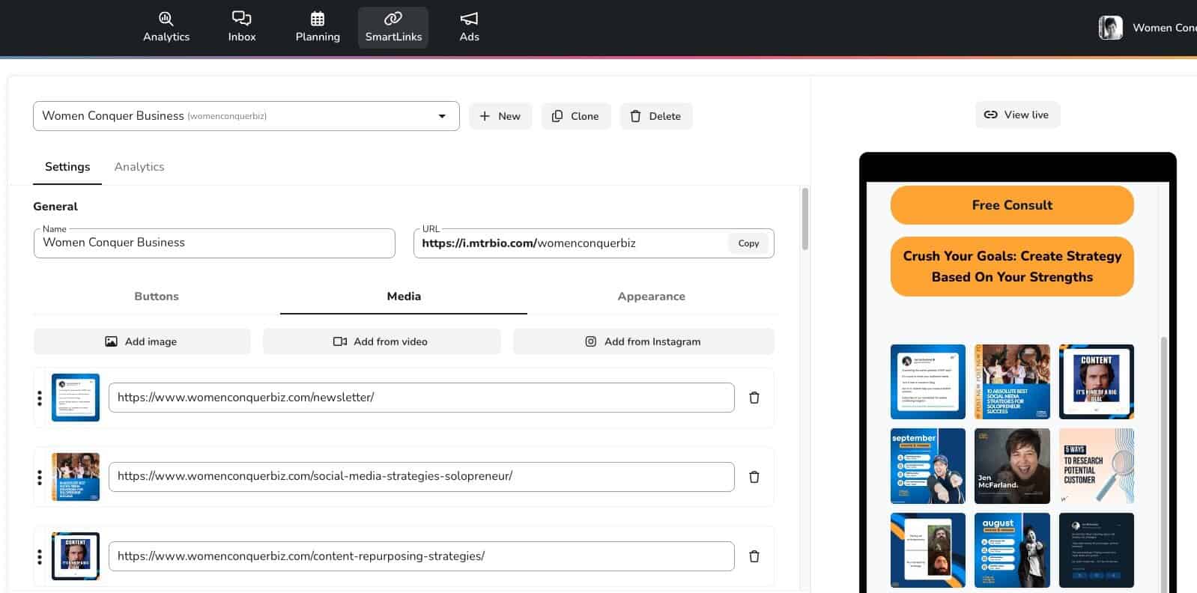Open the Appearance tab
Image resolution: width=1197 pixels, height=593 pixels.
coord(651,296)
